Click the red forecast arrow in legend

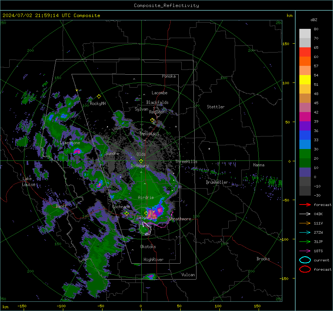305,204
